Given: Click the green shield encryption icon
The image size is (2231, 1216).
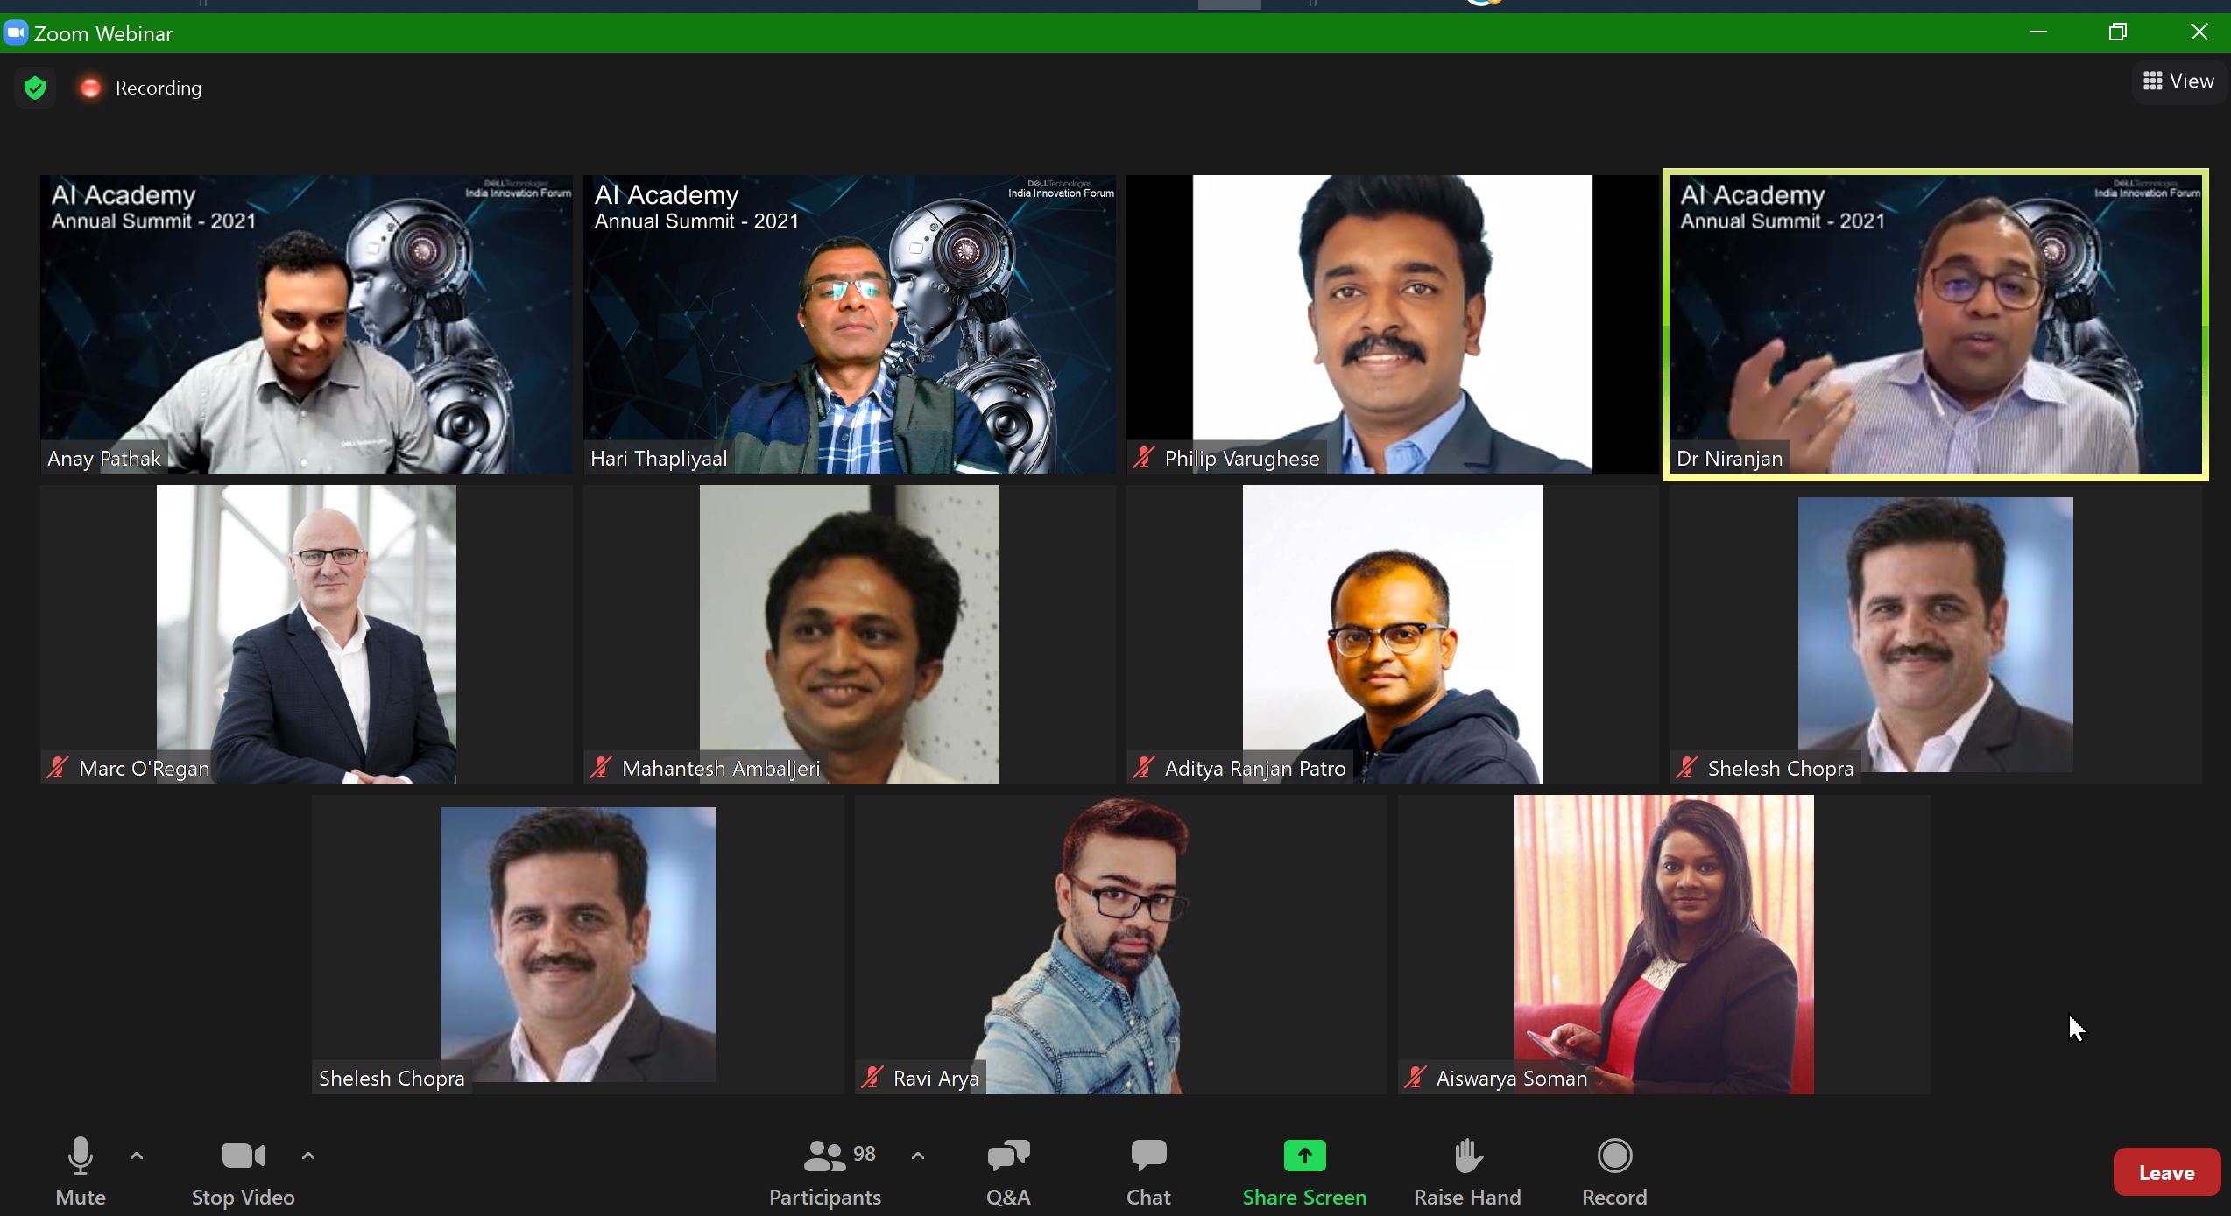Looking at the screenshot, I should [x=35, y=88].
